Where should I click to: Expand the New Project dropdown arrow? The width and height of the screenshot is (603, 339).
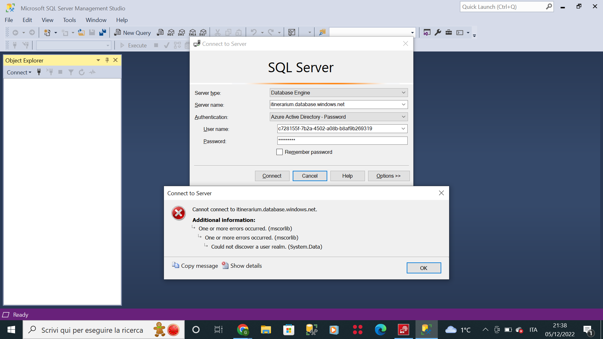[56, 33]
